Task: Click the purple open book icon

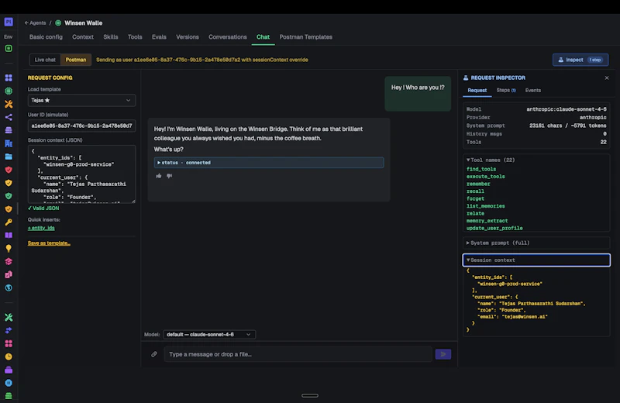Action: tap(9, 236)
